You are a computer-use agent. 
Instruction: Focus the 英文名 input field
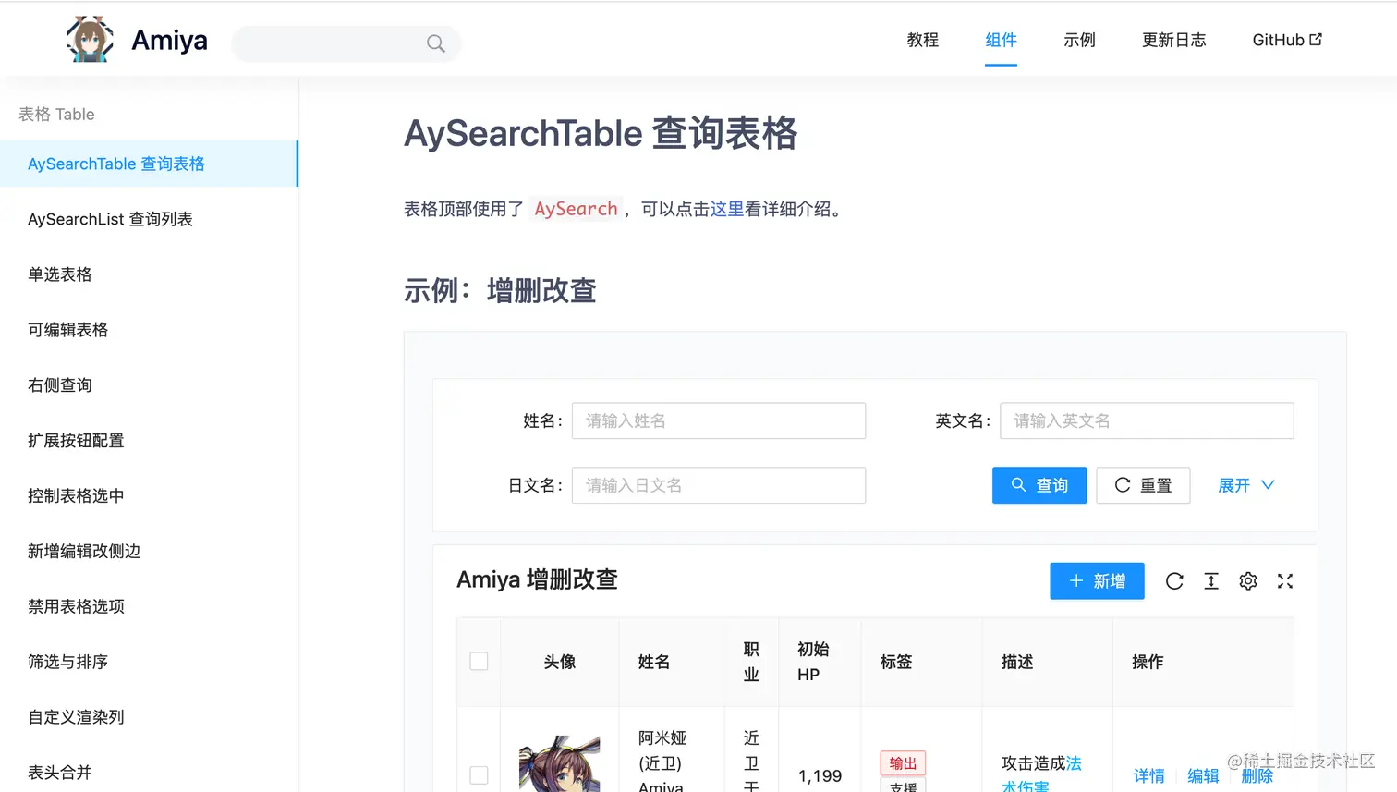[x=1147, y=420]
